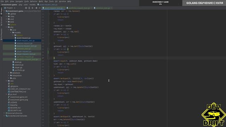The image size is (226, 127).
Task: Open the Help menu
Action: (69, 1)
